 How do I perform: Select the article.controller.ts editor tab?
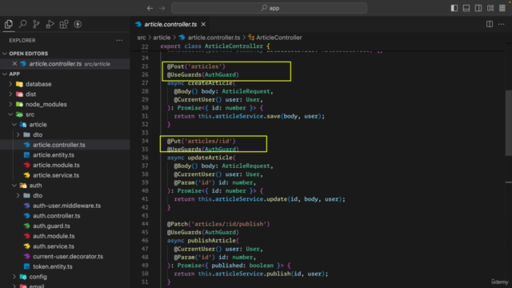coord(170,25)
